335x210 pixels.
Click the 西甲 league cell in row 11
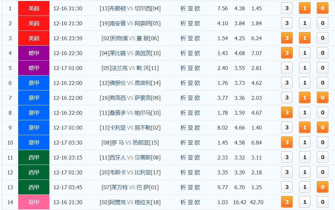[x=34, y=157]
